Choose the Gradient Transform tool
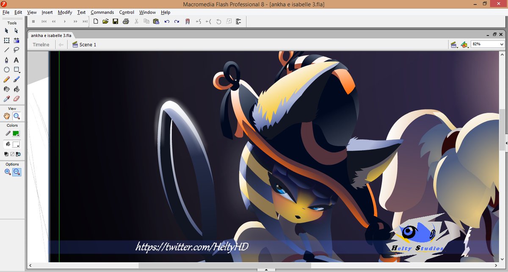Viewport: 508px width, 272px height. [x=17, y=40]
